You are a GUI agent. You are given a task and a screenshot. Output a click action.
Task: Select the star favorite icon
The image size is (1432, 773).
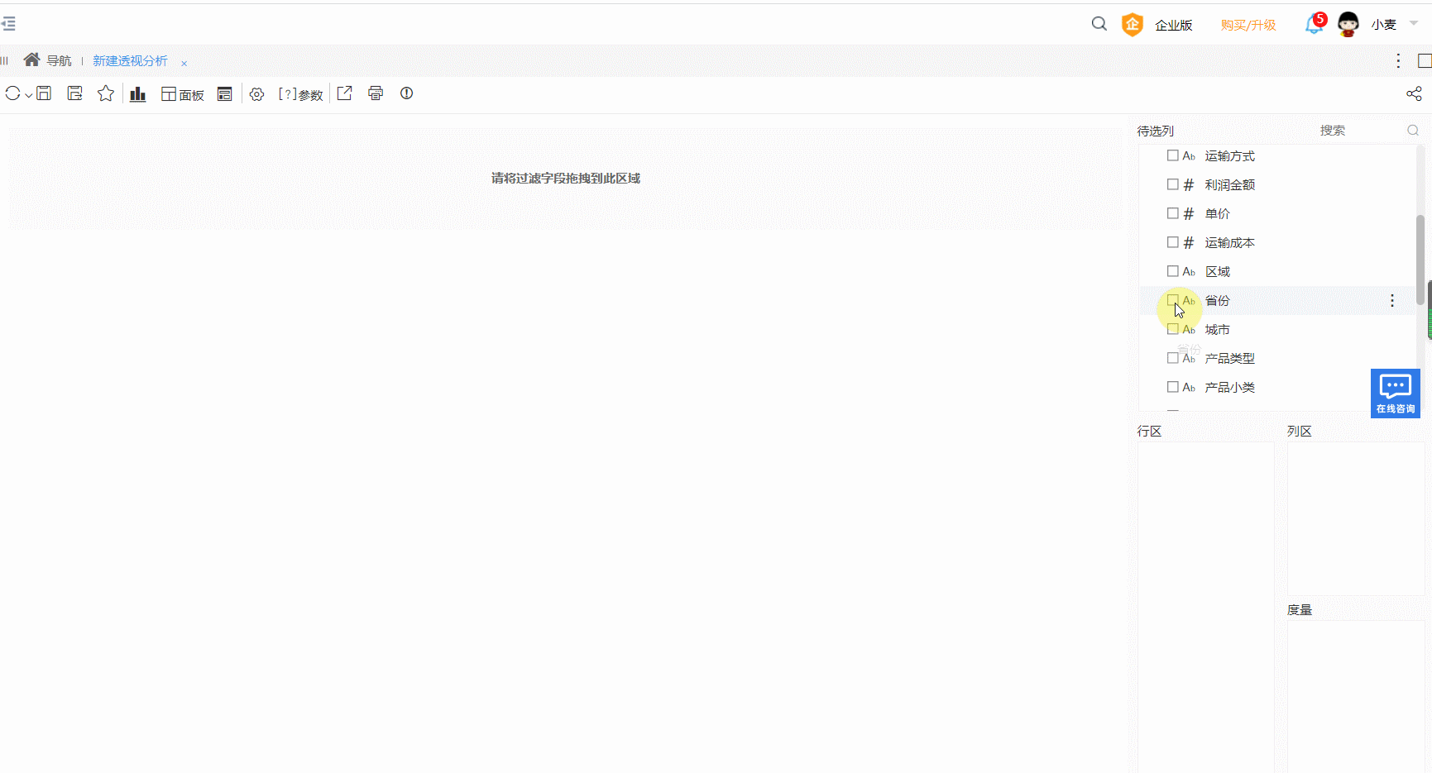click(x=105, y=93)
